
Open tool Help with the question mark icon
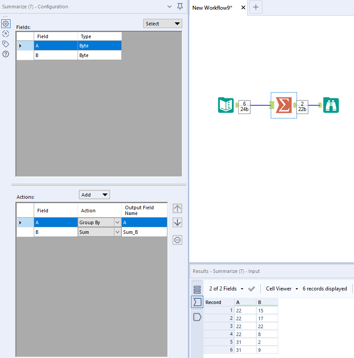point(6,54)
